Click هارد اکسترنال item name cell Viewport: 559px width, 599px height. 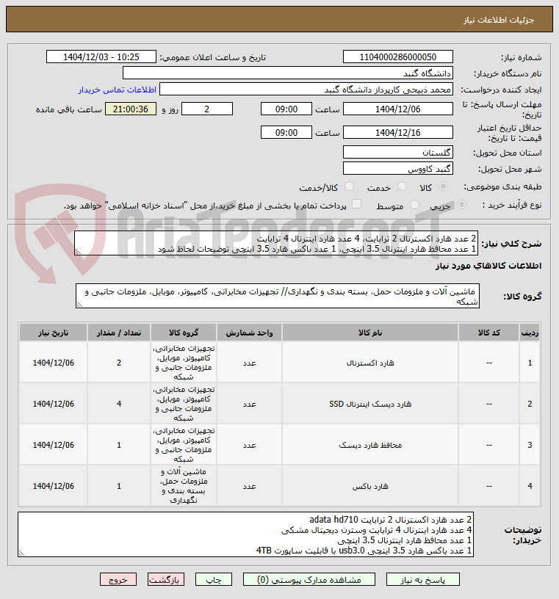point(370,363)
